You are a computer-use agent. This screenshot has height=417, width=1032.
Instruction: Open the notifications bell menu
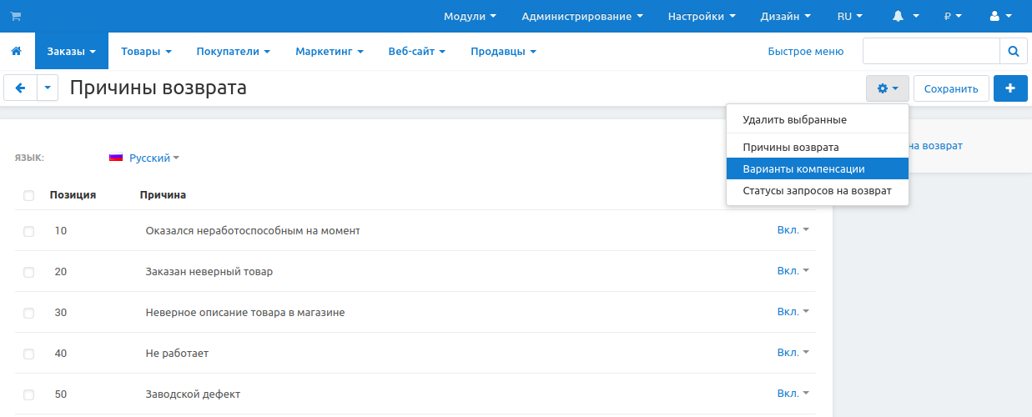(x=904, y=16)
